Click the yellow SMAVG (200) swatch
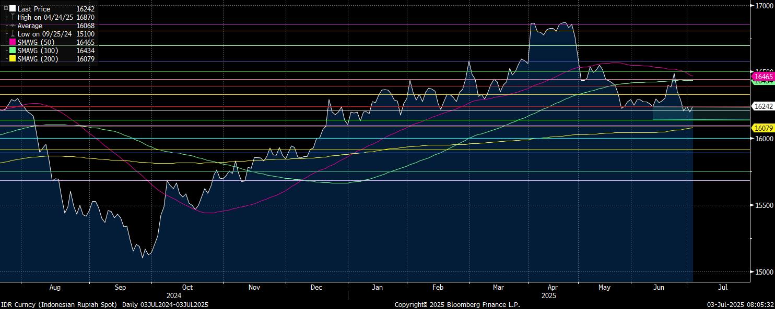 point(13,59)
